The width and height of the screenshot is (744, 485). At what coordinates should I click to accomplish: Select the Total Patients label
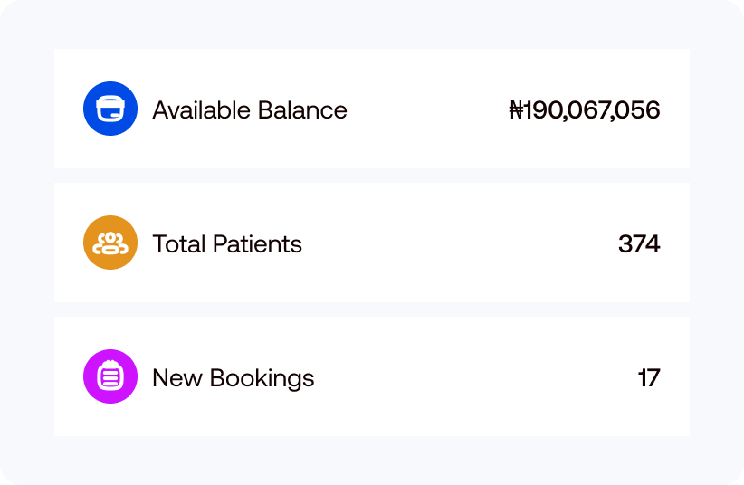click(x=226, y=244)
